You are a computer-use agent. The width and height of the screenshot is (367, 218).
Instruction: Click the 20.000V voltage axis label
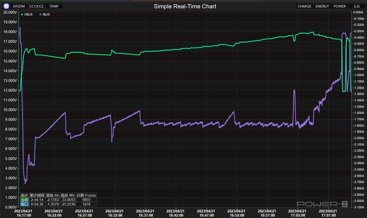pos(10,12)
